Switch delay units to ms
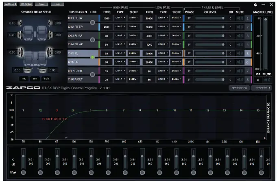 tap(24, 79)
